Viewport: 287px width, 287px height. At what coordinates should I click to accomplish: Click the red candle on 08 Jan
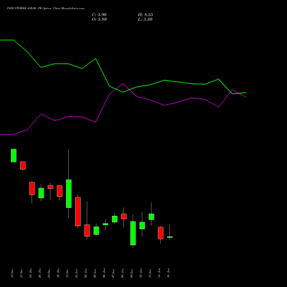coord(124,216)
